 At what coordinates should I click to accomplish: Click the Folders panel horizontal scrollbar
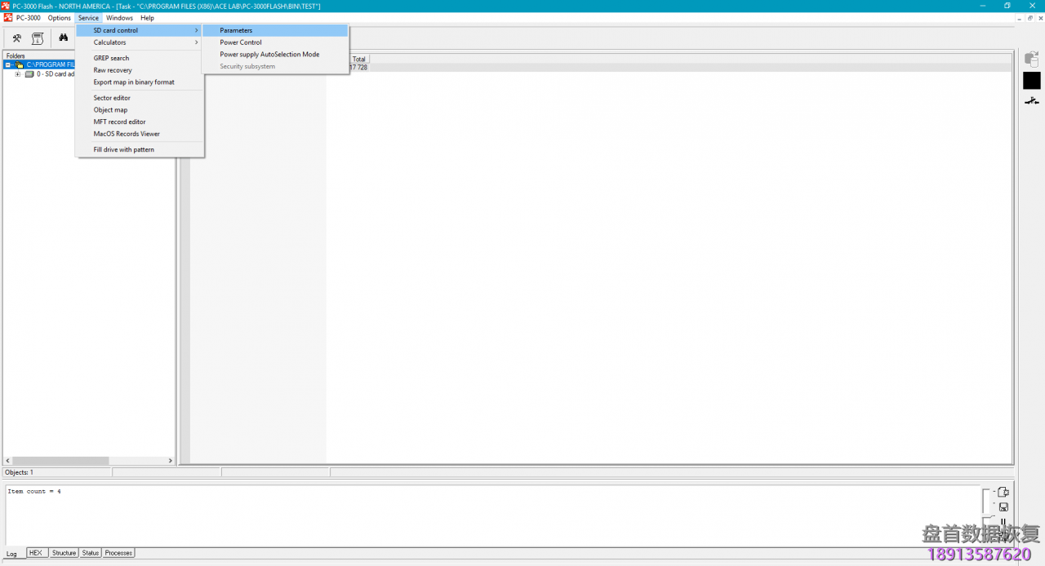click(x=89, y=461)
